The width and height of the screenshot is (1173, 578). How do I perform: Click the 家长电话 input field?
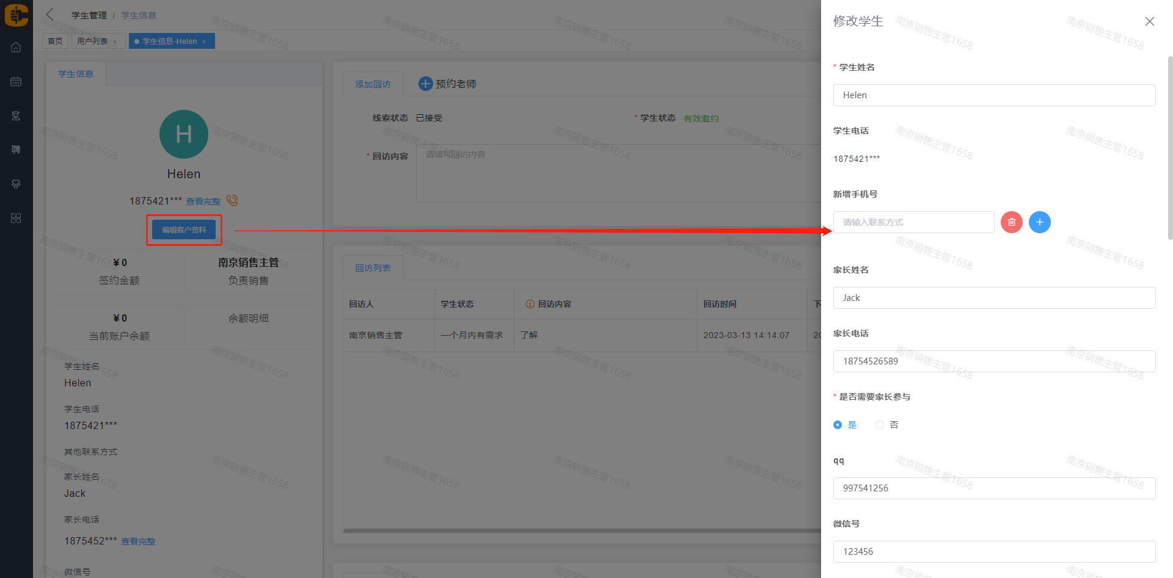point(993,361)
